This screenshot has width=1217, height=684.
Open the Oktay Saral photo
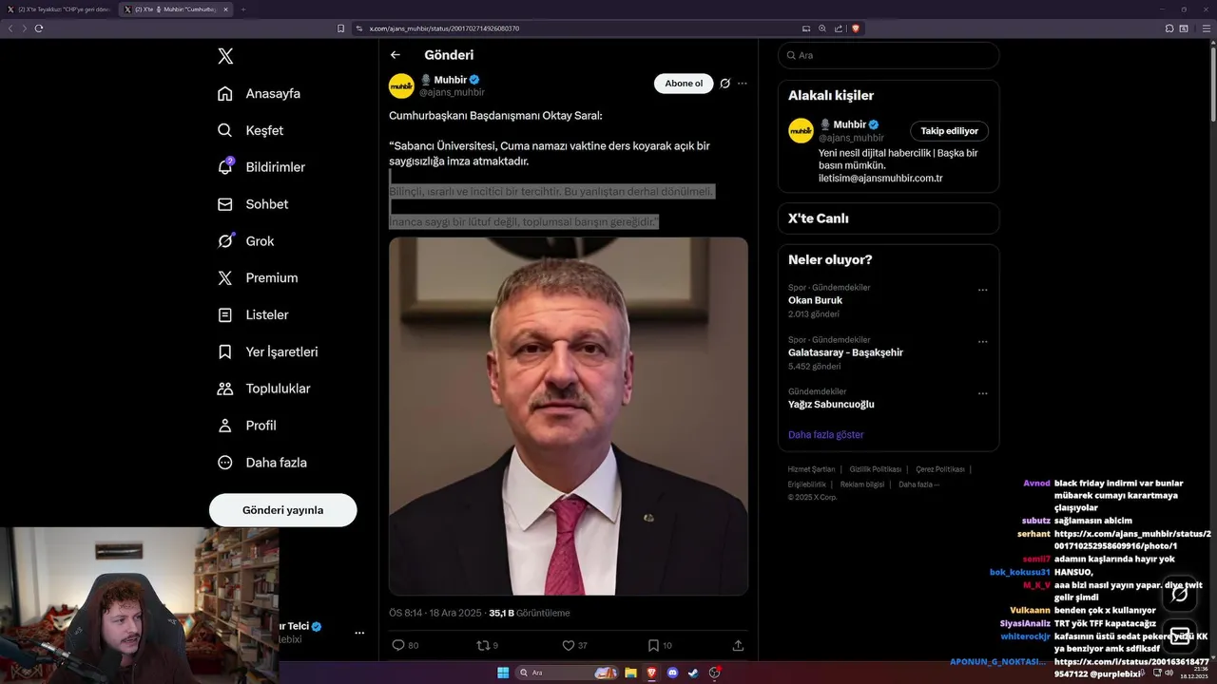pyautogui.click(x=568, y=416)
